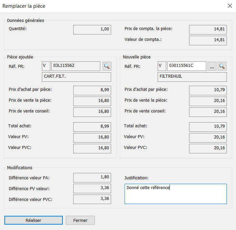The height and width of the screenshot is (230, 236).
Task: Click the Réaliser button
Action: [33, 220]
